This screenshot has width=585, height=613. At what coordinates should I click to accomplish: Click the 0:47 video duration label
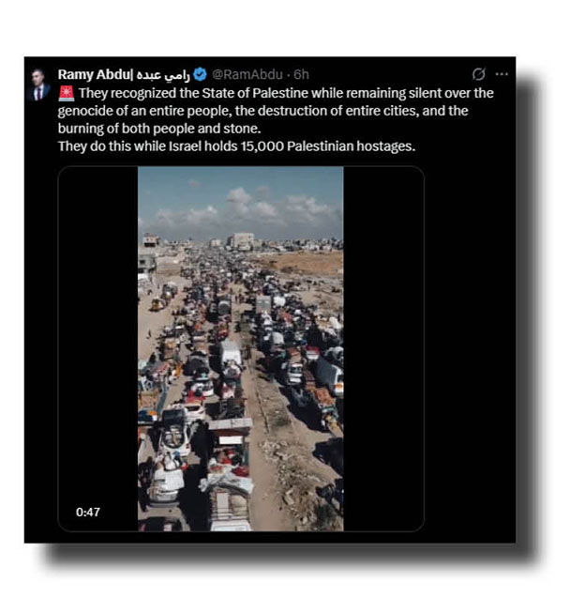coord(88,513)
